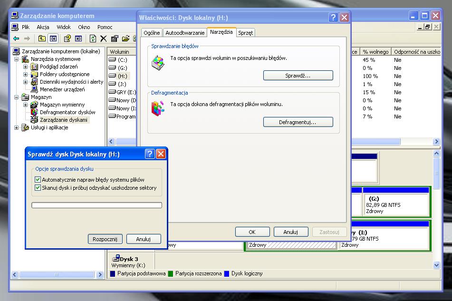The image size is (452, 301).
Task: Expand the Foldery udostępnione node
Action: click(x=25, y=74)
